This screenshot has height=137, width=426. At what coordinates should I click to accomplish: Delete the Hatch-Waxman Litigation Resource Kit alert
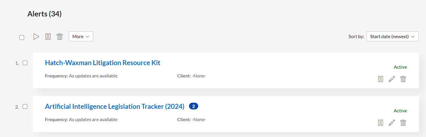403,79
